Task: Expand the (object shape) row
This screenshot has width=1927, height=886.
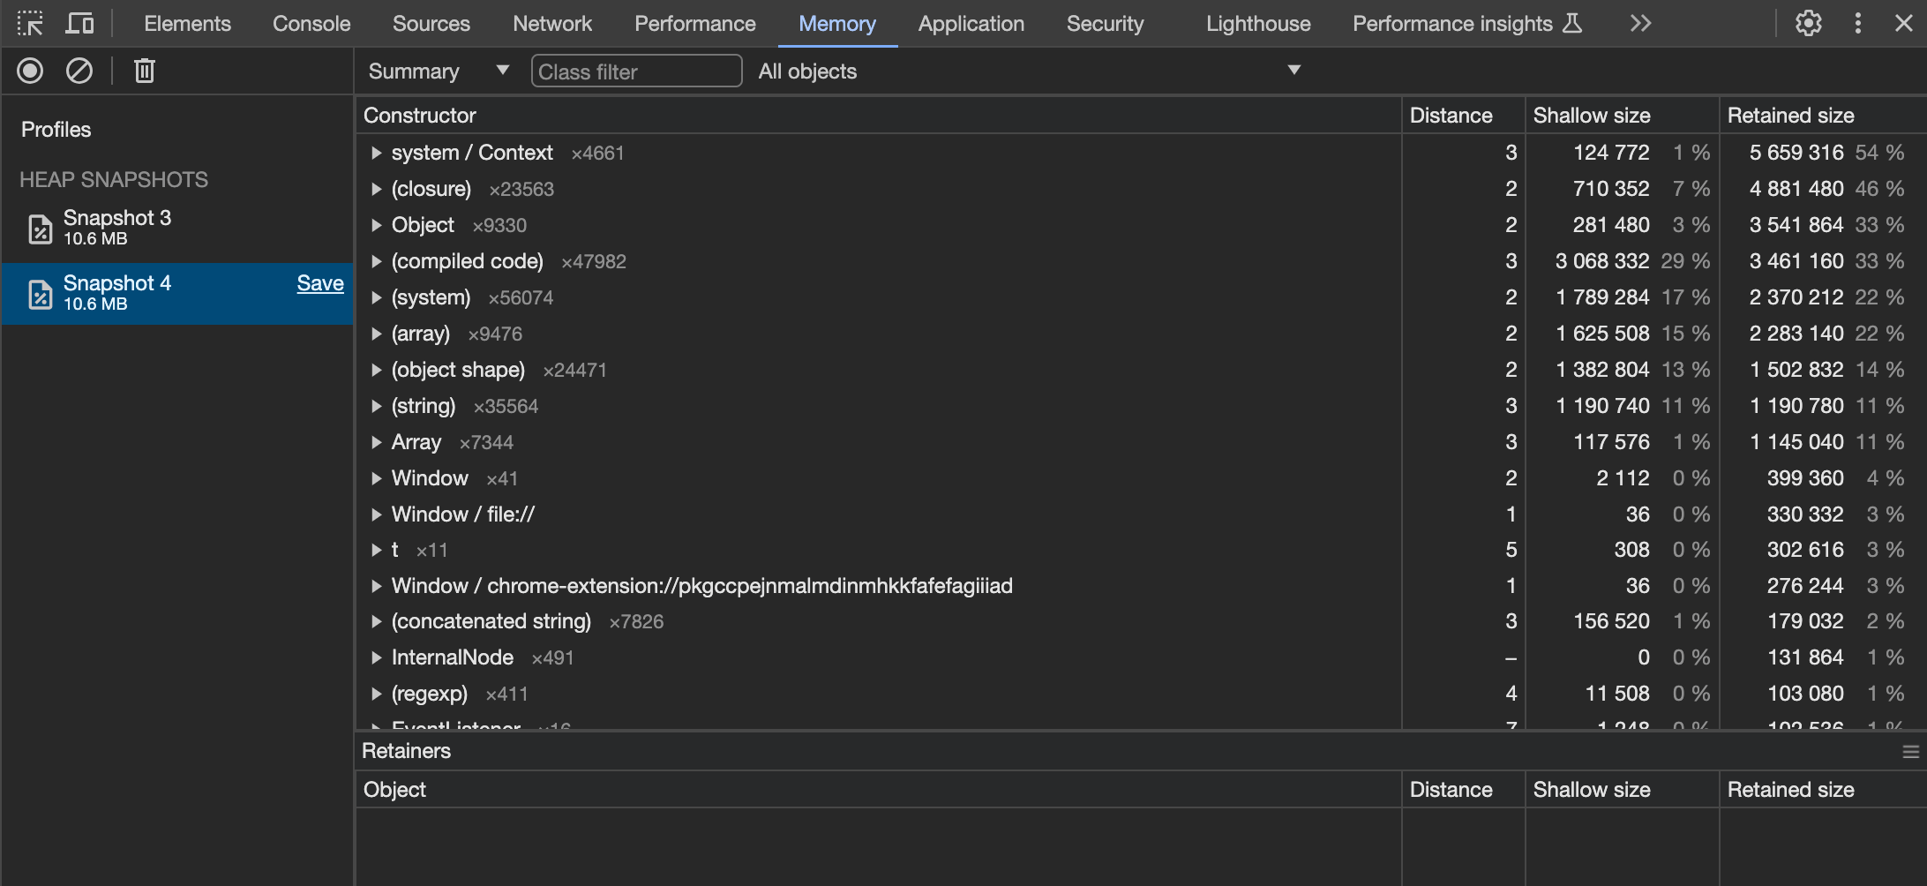Action: (377, 370)
